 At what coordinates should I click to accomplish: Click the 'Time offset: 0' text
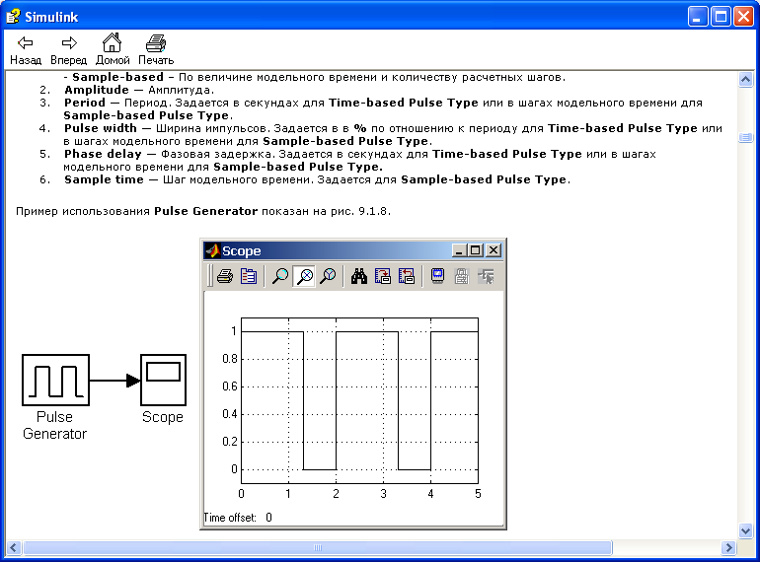238,518
